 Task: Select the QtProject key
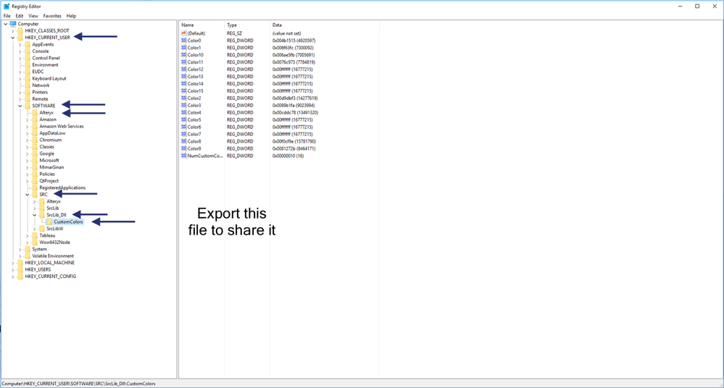coord(49,181)
